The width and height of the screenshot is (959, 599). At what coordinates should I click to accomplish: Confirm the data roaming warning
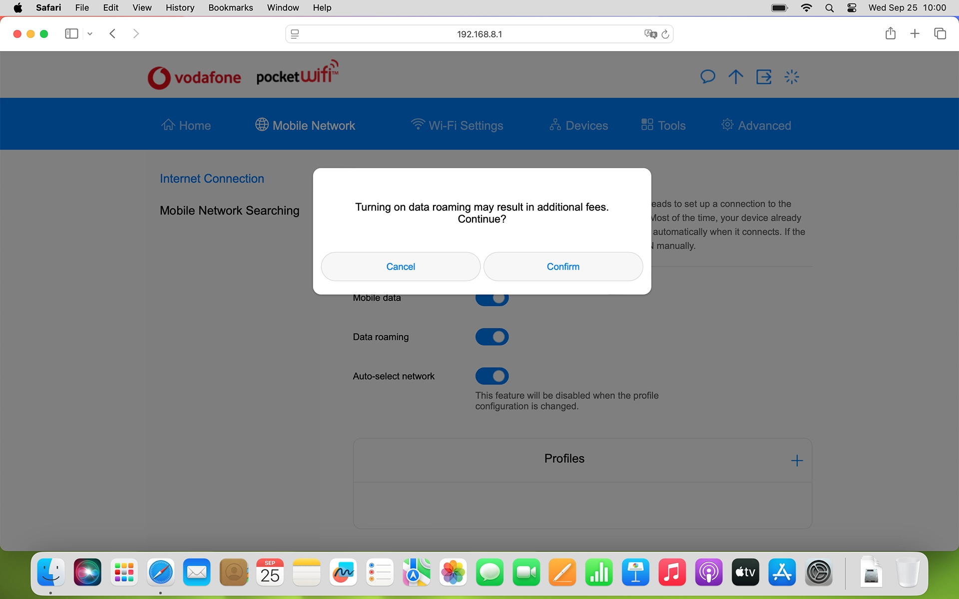(x=563, y=267)
